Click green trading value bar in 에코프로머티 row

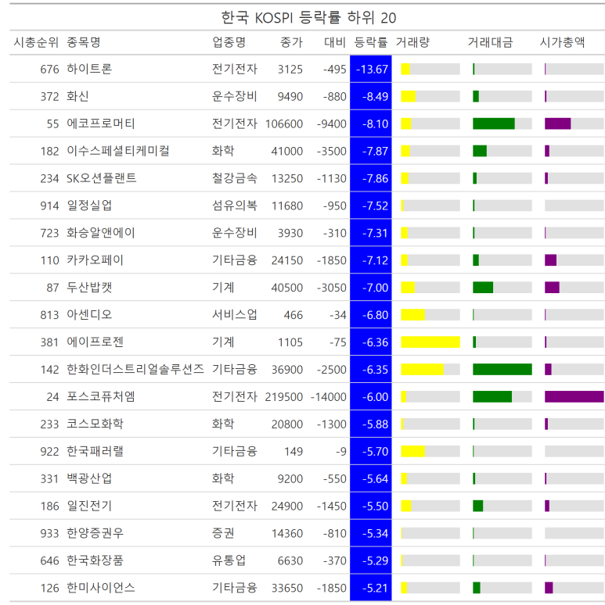point(494,124)
